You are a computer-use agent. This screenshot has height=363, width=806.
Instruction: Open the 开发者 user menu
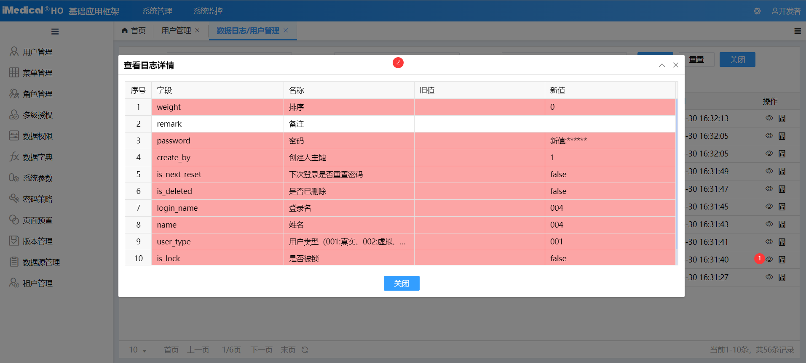coord(786,11)
